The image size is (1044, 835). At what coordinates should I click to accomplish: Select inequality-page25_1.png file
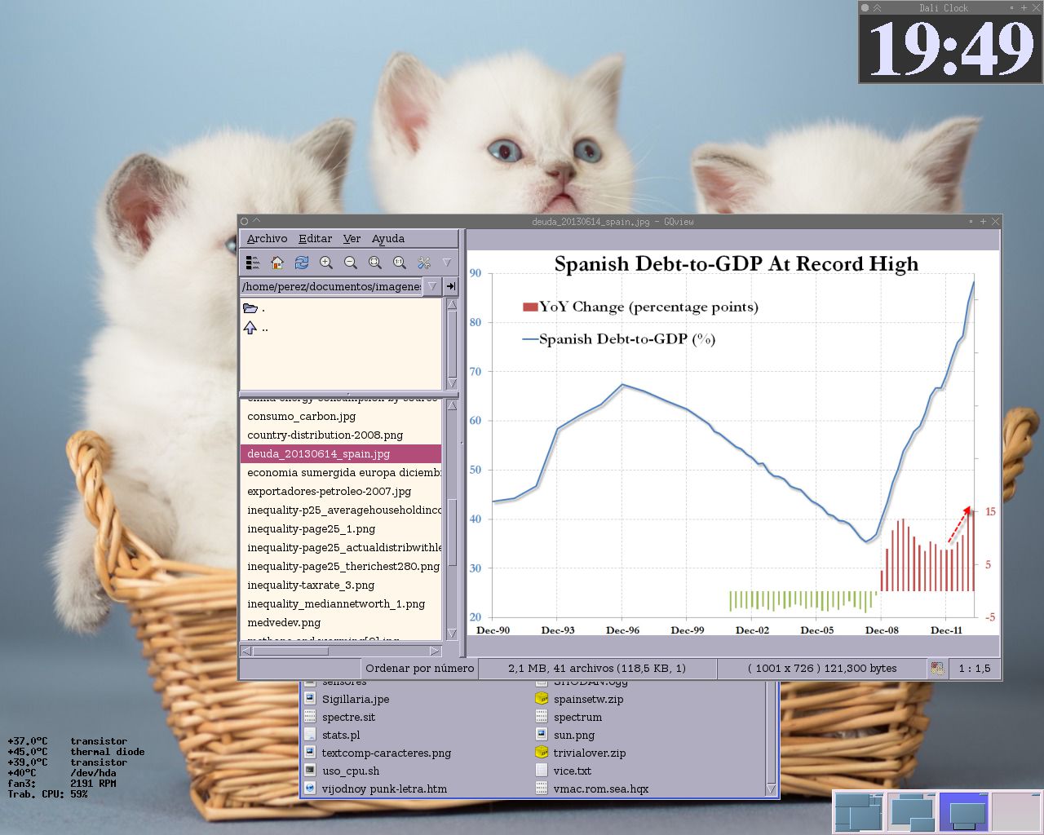click(x=341, y=528)
